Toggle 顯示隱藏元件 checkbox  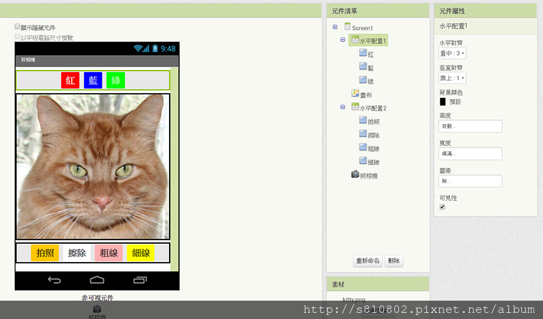(x=18, y=26)
